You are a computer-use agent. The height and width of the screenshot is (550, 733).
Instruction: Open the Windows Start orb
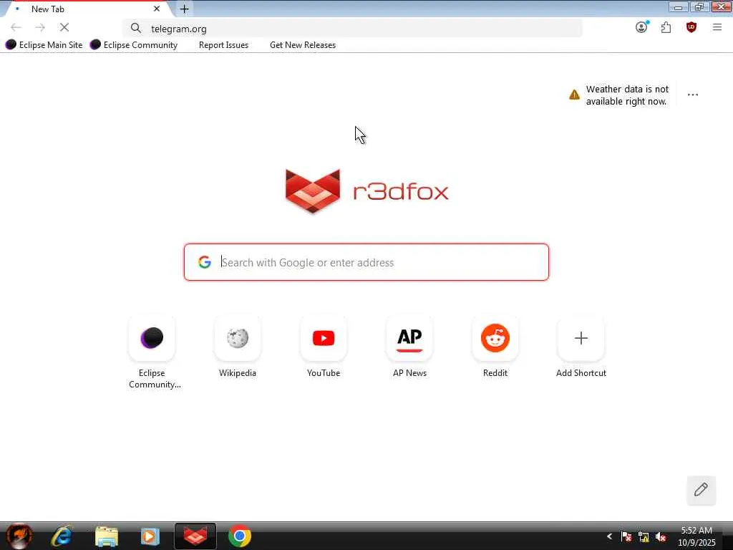19,536
